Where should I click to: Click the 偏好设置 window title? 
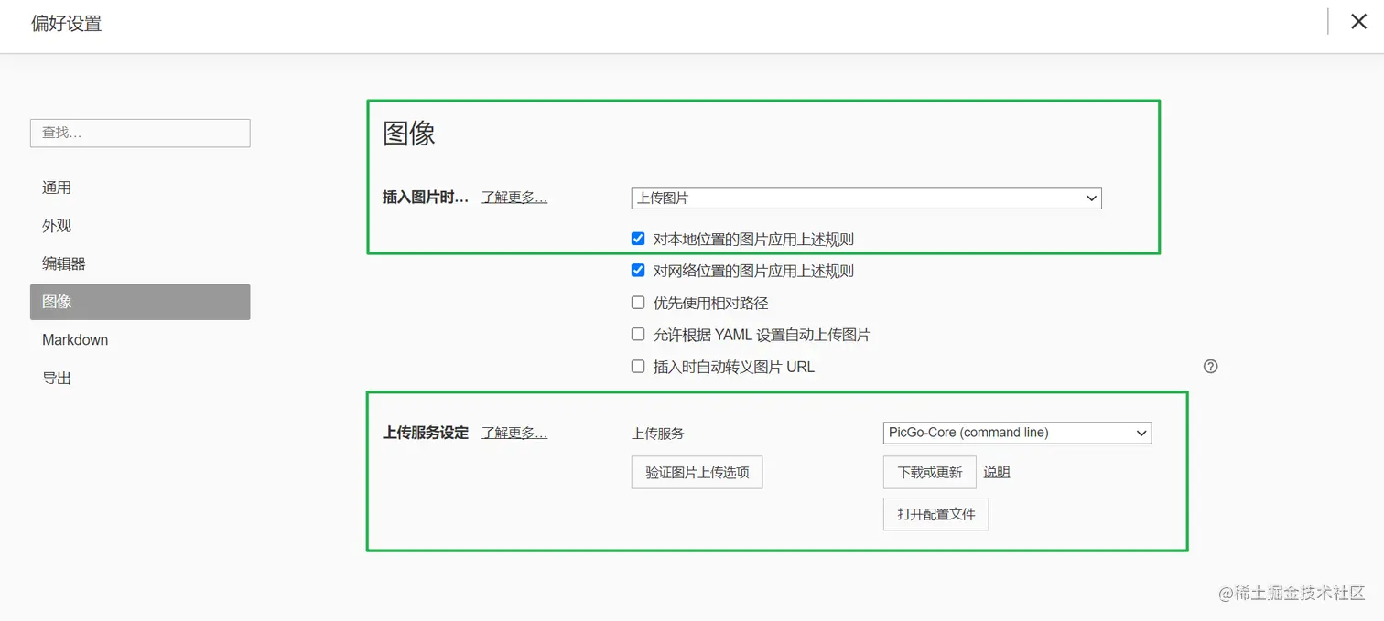67,24
